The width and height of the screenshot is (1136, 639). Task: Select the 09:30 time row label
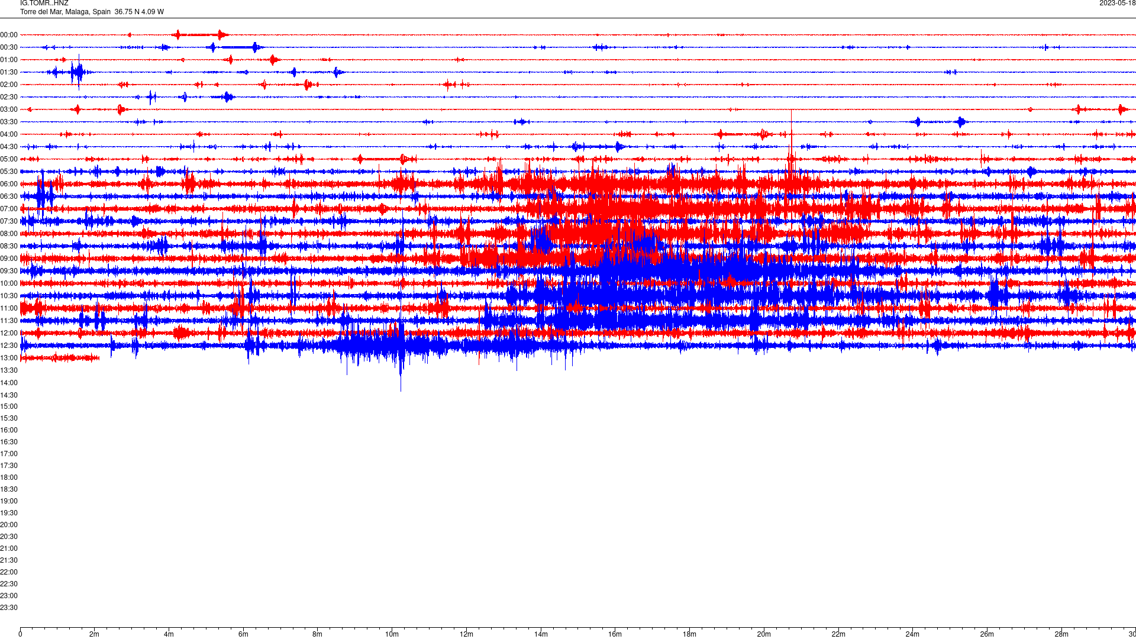pyautogui.click(x=9, y=271)
